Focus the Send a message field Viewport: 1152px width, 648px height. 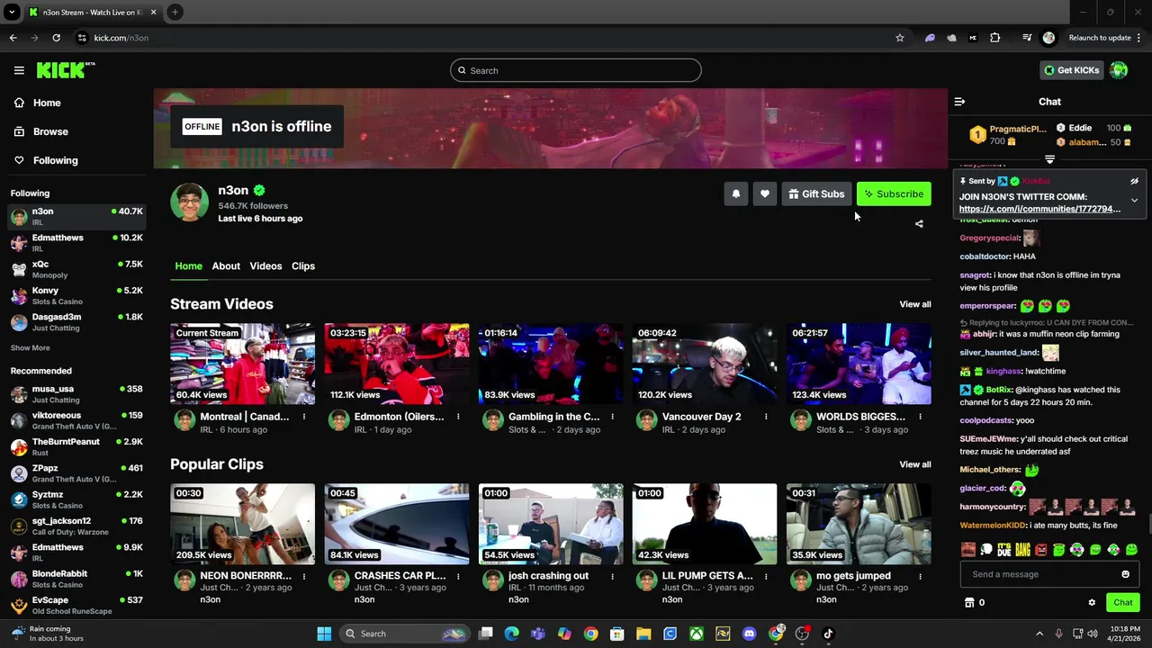coord(1049,574)
